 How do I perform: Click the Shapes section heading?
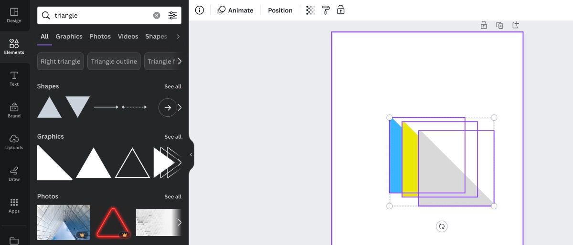(48, 86)
